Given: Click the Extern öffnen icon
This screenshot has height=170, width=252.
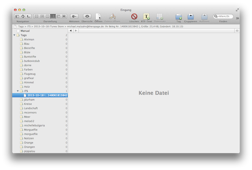Looking at the screenshot, I should pyautogui.click(x=112, y=16).
